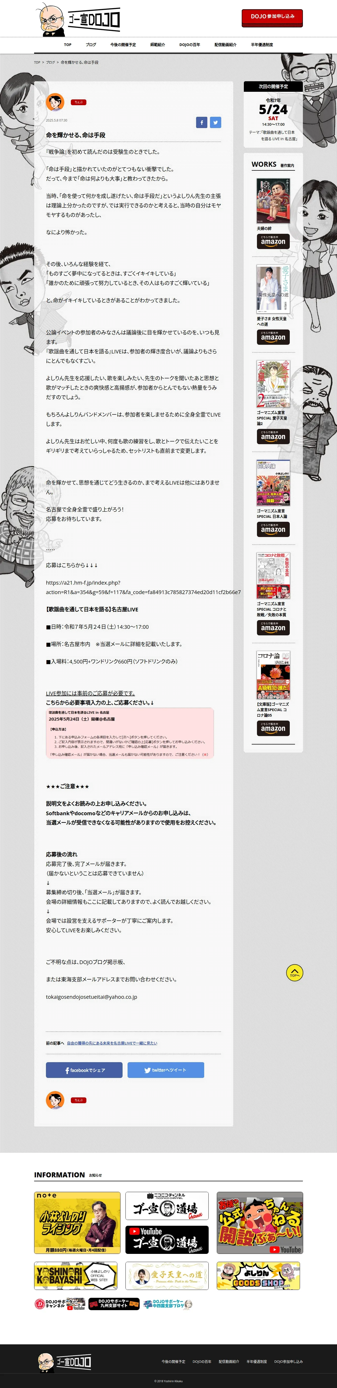Open the 愛子さま 女性天皇への道 book cover
The height and width of the screenshot is (1388, 337).
coord(273,289)
